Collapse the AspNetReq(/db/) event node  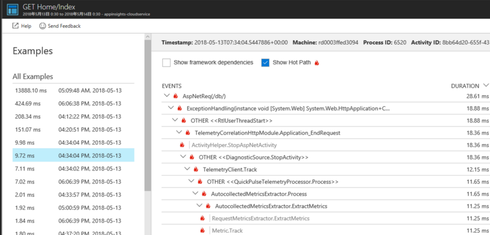point(167,96)
